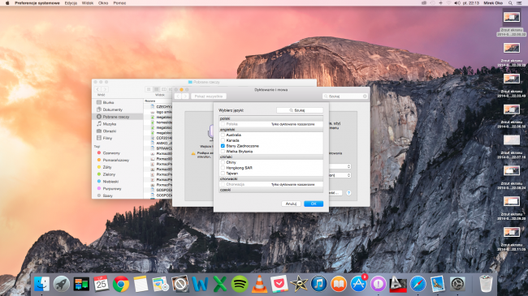Click back arrow in Dyktowanie i mowa window
This screenshot has width=528, height=296.
click(x=178, y=97)
